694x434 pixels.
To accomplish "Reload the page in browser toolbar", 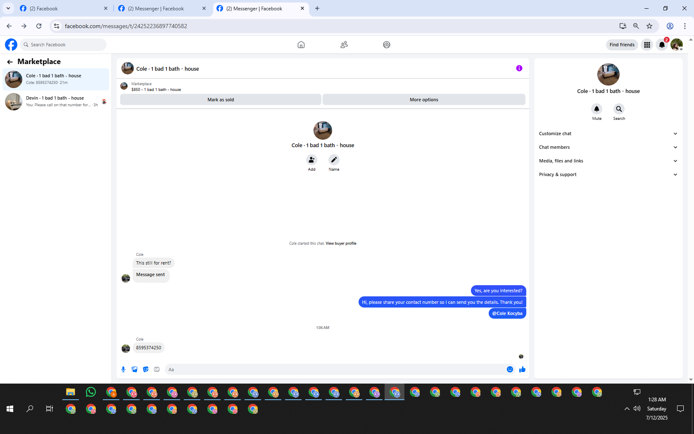I will click(x=39, y=26).
